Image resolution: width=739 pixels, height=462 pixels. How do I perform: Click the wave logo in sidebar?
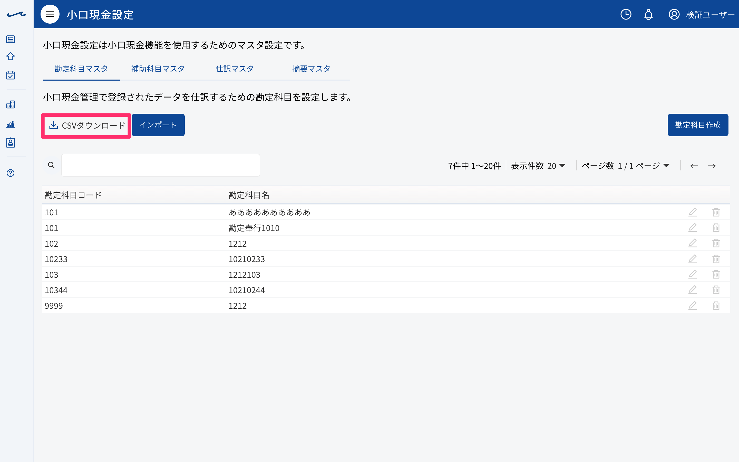coord(16,14)
